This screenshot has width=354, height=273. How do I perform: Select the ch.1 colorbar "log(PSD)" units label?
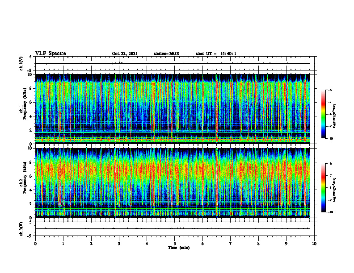(335, 116)
